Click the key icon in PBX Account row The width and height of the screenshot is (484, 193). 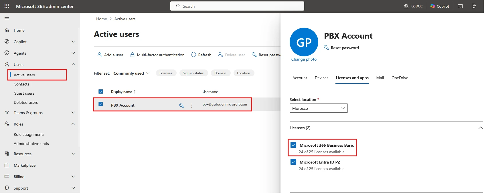tap(181, 106)
